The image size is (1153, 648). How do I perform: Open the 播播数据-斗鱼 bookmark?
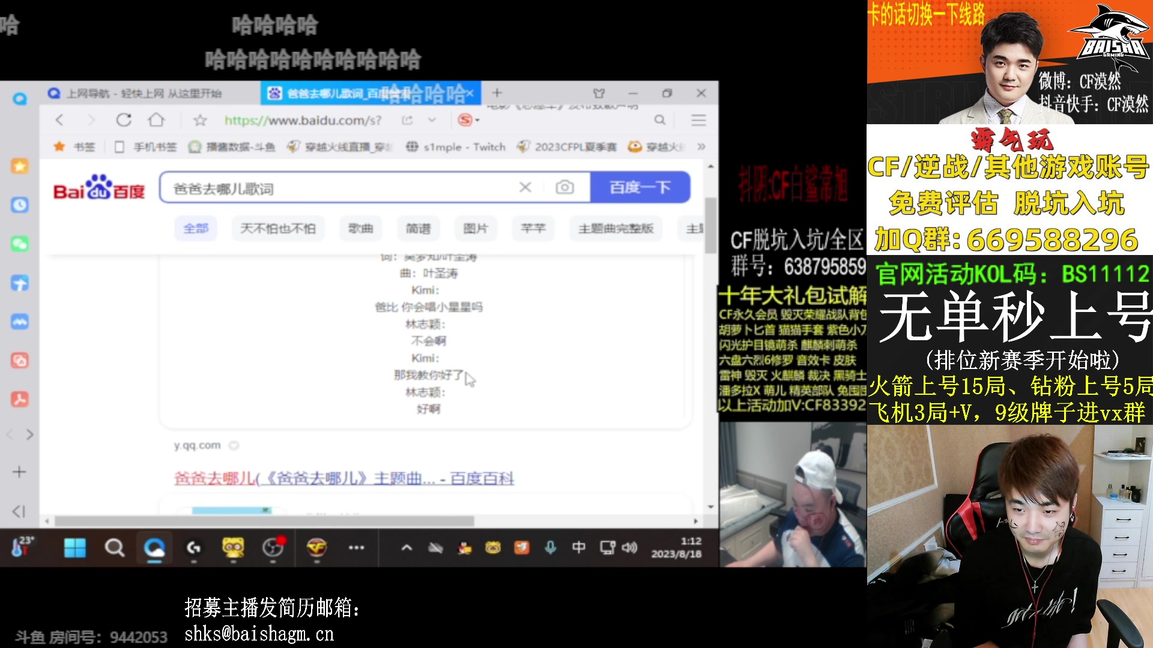(x=232, y=147)
